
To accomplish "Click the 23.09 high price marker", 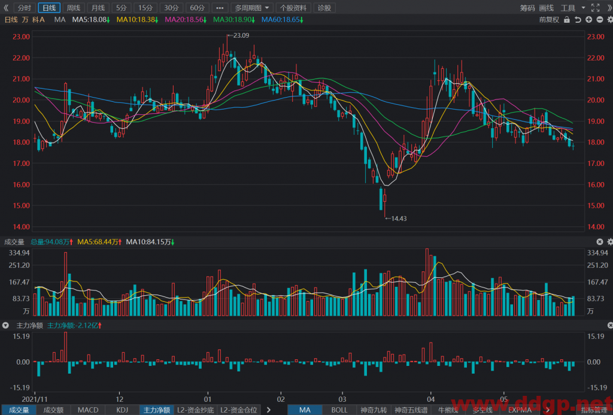I will tap(238, 35).
